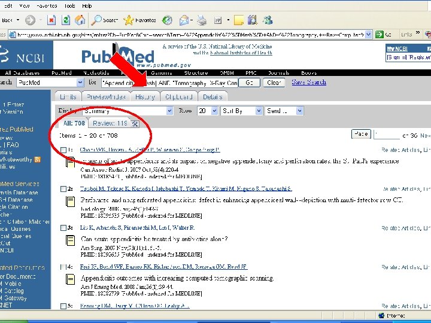Image resolution: width=431 pixels, height=323 pixels.
Task: Open abstract document icon for result 1
Action: tap(70, 162)
